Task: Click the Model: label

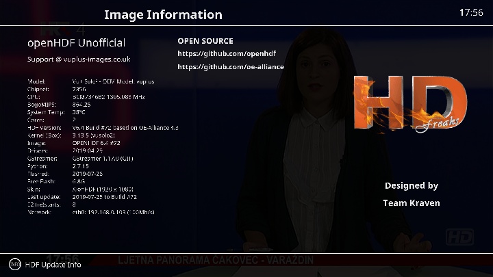Action: 36,81
